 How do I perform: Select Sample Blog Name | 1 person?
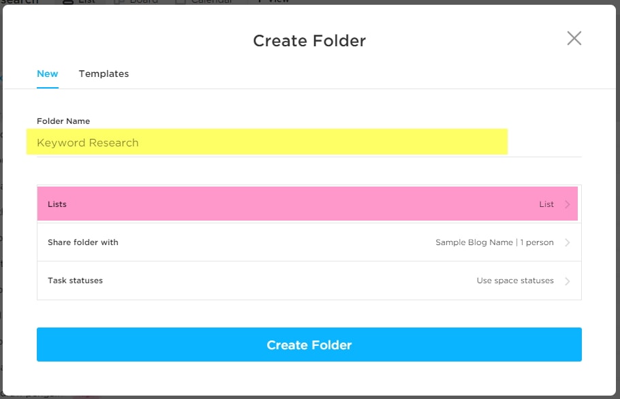coord(494,242)
